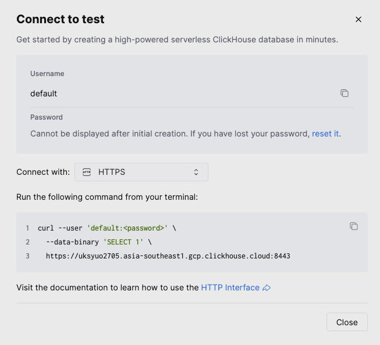Click the "Cannot be displayed" password message
Screen dimensions: 380x345
(169, 134)
